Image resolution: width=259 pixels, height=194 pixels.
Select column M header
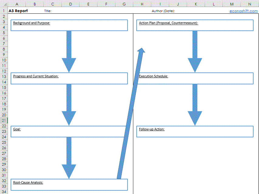point(232,4)
